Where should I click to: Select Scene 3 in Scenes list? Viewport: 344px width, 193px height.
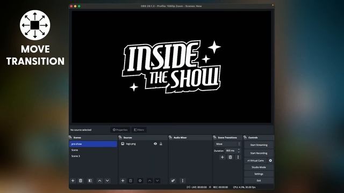click(93, 156)
